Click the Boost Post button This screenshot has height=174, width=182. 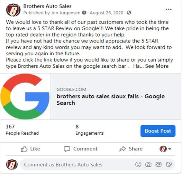(x=158, y=131)
